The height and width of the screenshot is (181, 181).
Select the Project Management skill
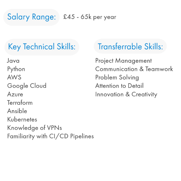[124, 61]
